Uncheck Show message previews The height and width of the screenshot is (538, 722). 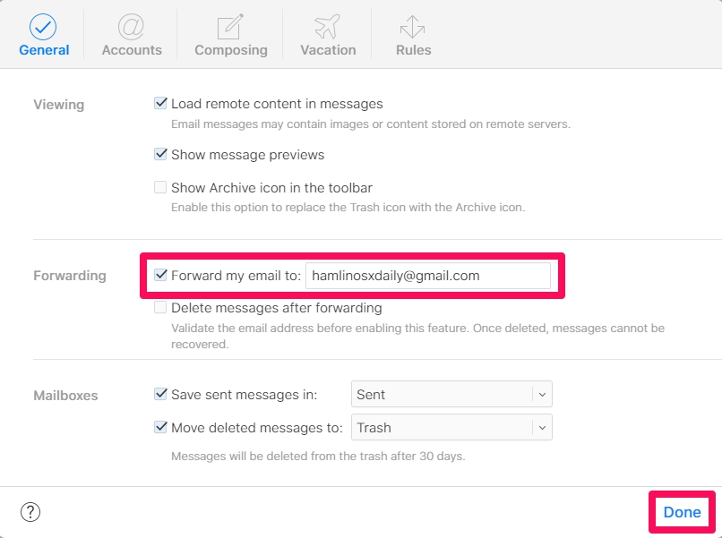(x=160, y=153)
